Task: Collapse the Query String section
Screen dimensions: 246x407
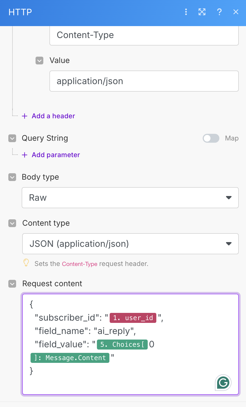Action: point(12,138)
